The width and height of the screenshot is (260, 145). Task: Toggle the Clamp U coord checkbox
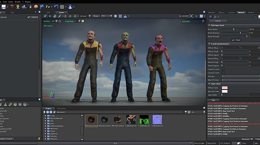pos(223,69)
